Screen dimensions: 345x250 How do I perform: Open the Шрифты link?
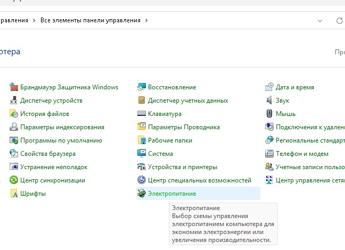coord(33,194)
